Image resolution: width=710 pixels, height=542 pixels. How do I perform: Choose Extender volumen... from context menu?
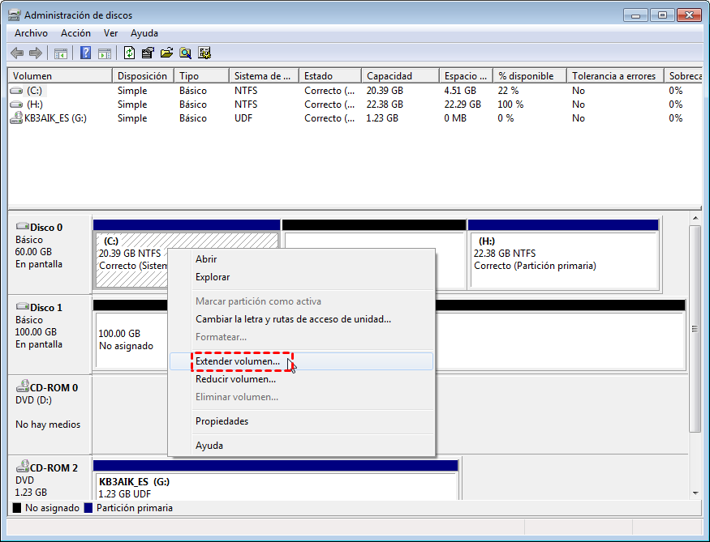(237, 361)
